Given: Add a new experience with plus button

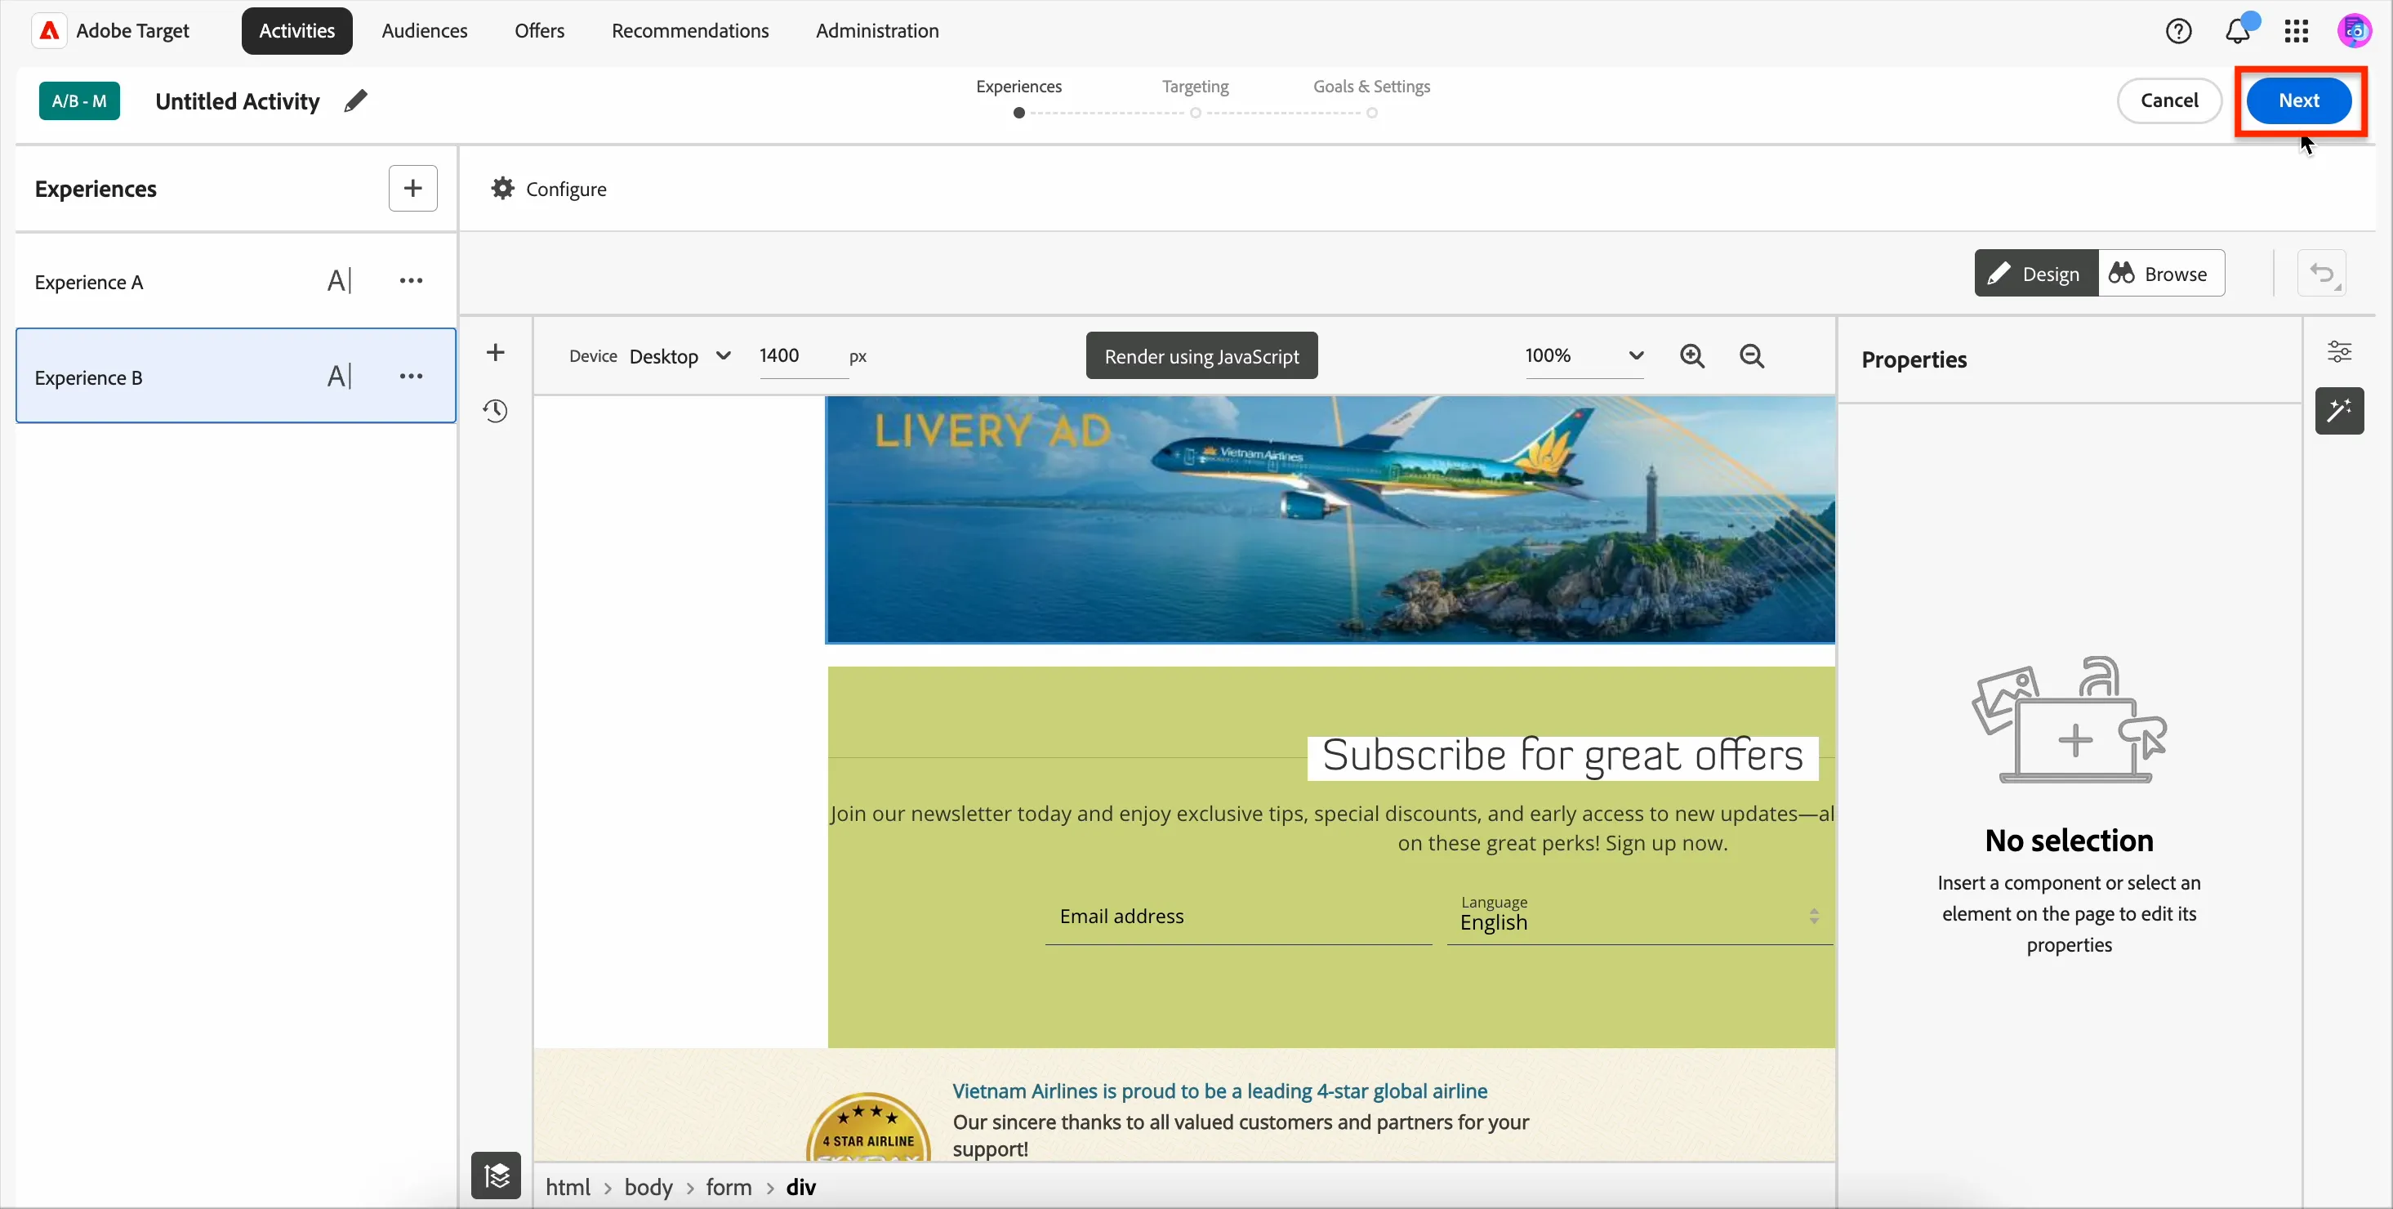Looking at the screenshot, I should tap(412, 189).
